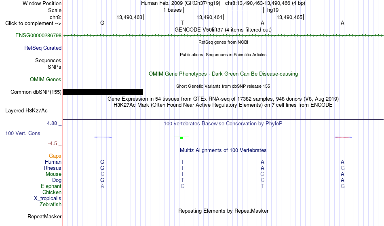Viewport: 384px width, 226px height.
Task: Click the GTEx Gene Expression title
Action: [x=223, y=99]
